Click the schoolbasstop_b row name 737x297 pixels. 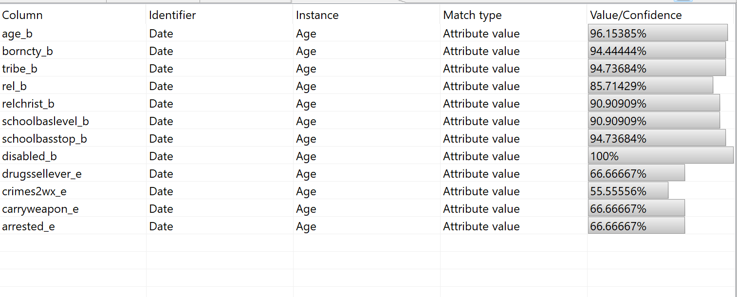[44, 139]
